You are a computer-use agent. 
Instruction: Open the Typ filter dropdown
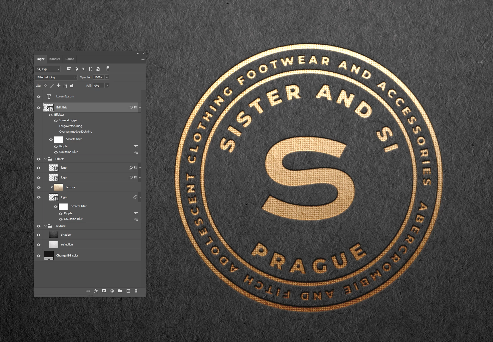coord(48,69)
